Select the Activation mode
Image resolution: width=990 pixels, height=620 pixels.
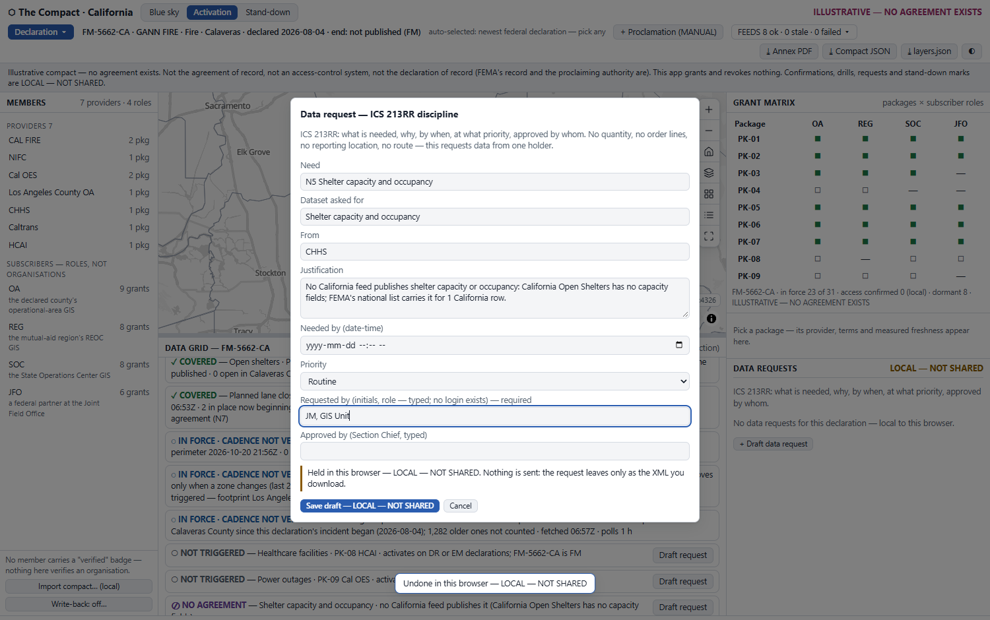pos(213,13)
